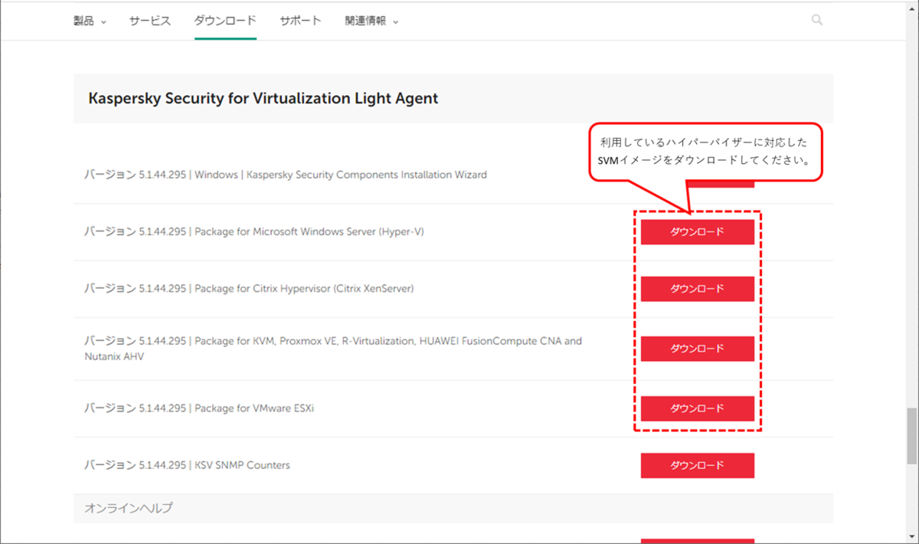The image size is (919, 544).
Task: Download the Citrix Hypervisor package
Action: click(x=698, y=289)
